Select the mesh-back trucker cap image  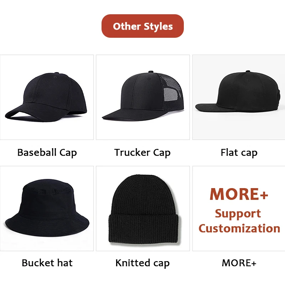[143, 97]
